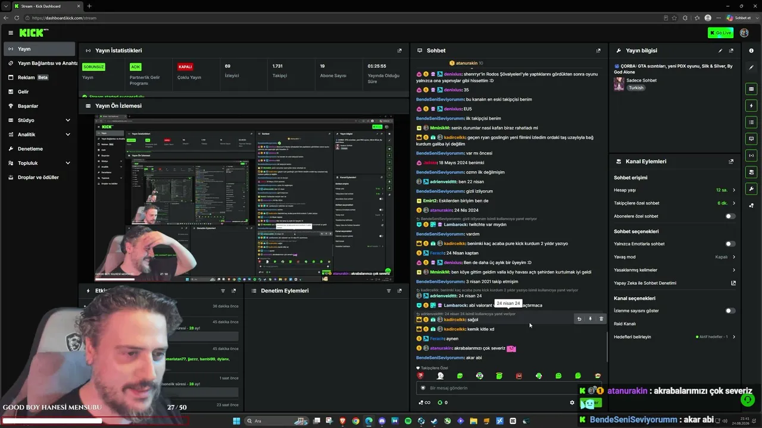The height and width of the screenshot is (428, 762).
Task: Pop out the Kanal Eylemleri panel
Action: (731, 161)
